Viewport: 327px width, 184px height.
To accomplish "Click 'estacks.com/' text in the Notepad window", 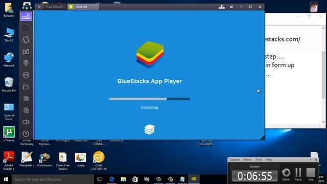I will coord(283,39).
